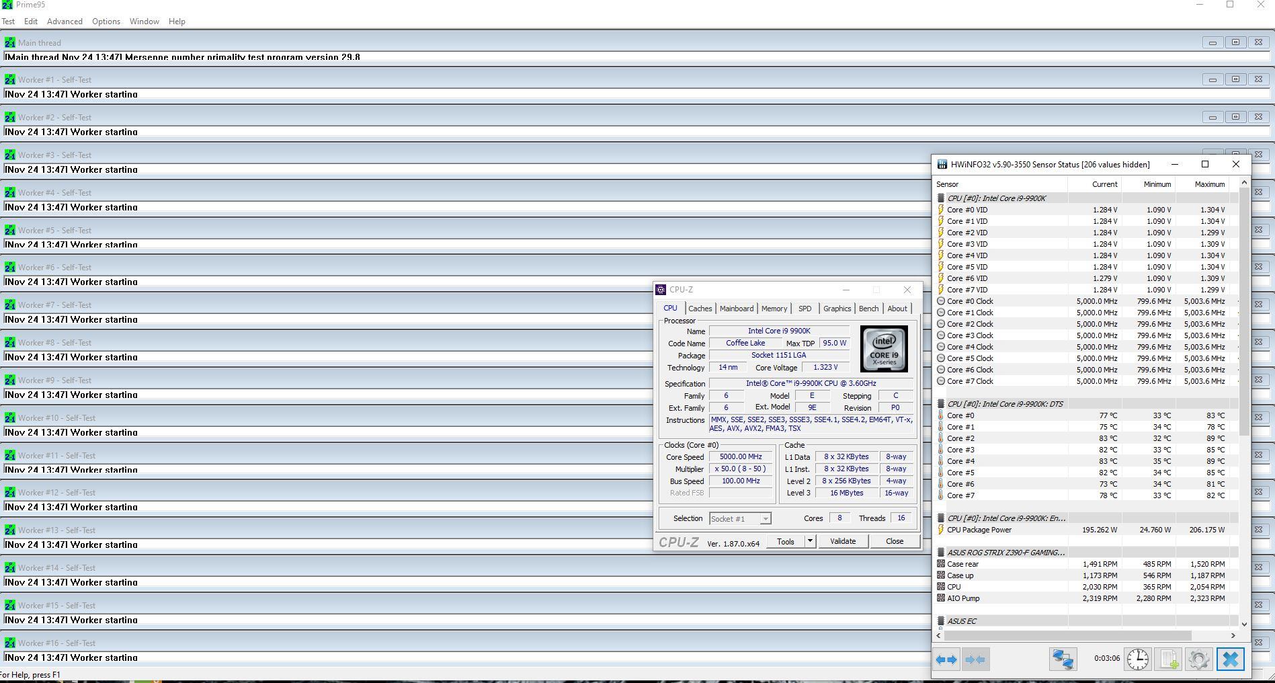Screen dimensions: 1275x683
Task: Click the window icon of Worker #1 - Self-Test
Action: pyautogui.click(x=9, y=79)
